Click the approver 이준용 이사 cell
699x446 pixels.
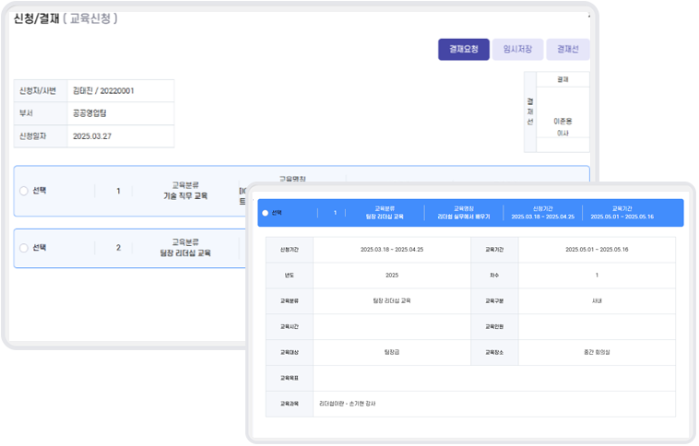(562, 126)
